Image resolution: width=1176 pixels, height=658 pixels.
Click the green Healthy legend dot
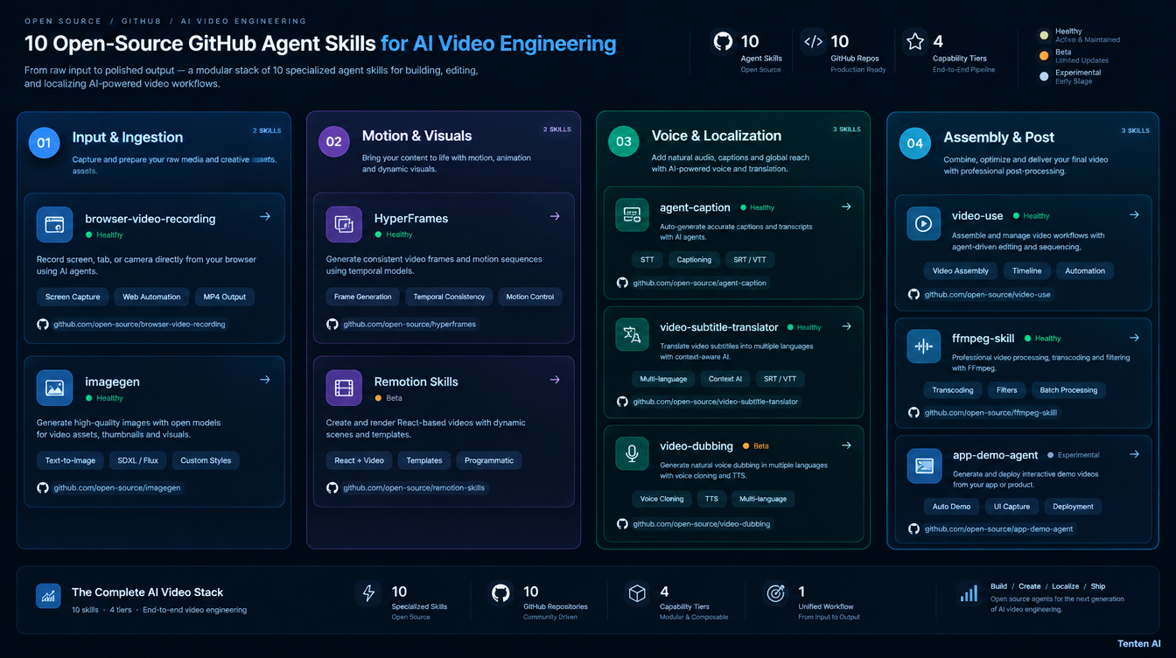pos(1043,35)
